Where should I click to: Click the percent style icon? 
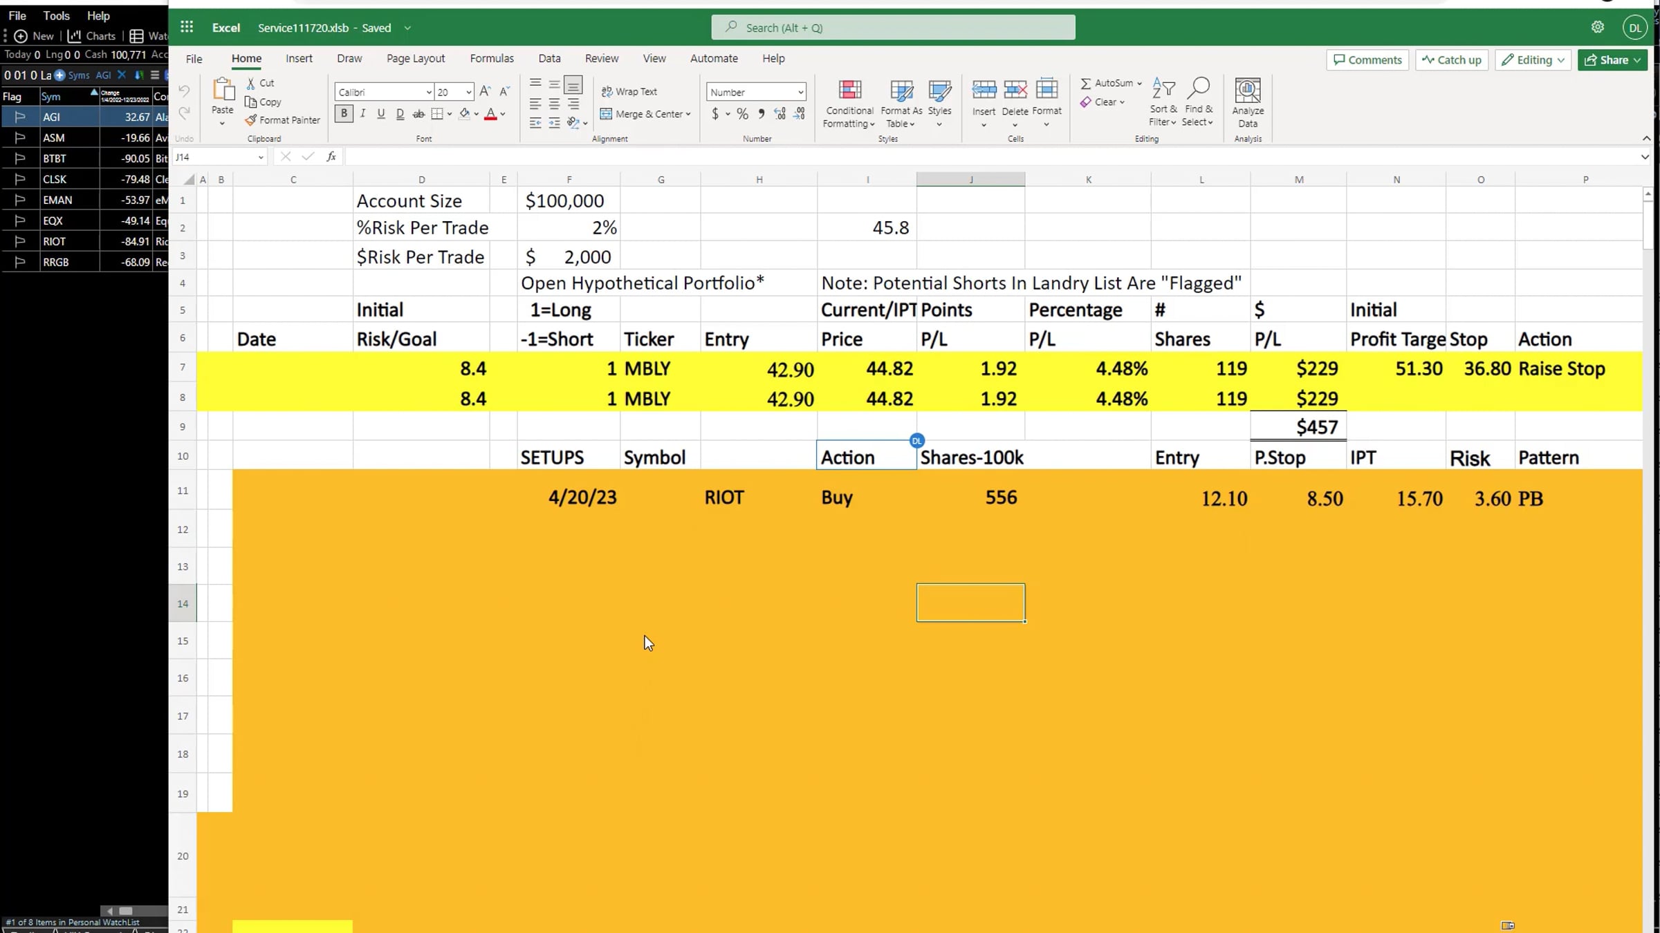tap(742, 114)
